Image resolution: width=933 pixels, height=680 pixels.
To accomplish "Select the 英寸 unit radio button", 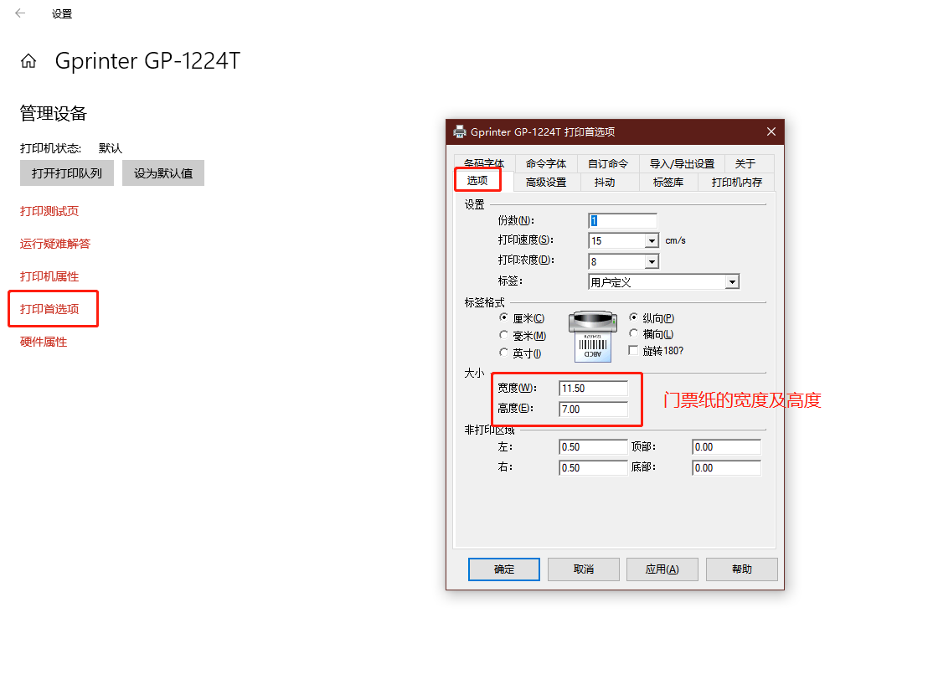I will pyautogui.click(x=503, y=353).
